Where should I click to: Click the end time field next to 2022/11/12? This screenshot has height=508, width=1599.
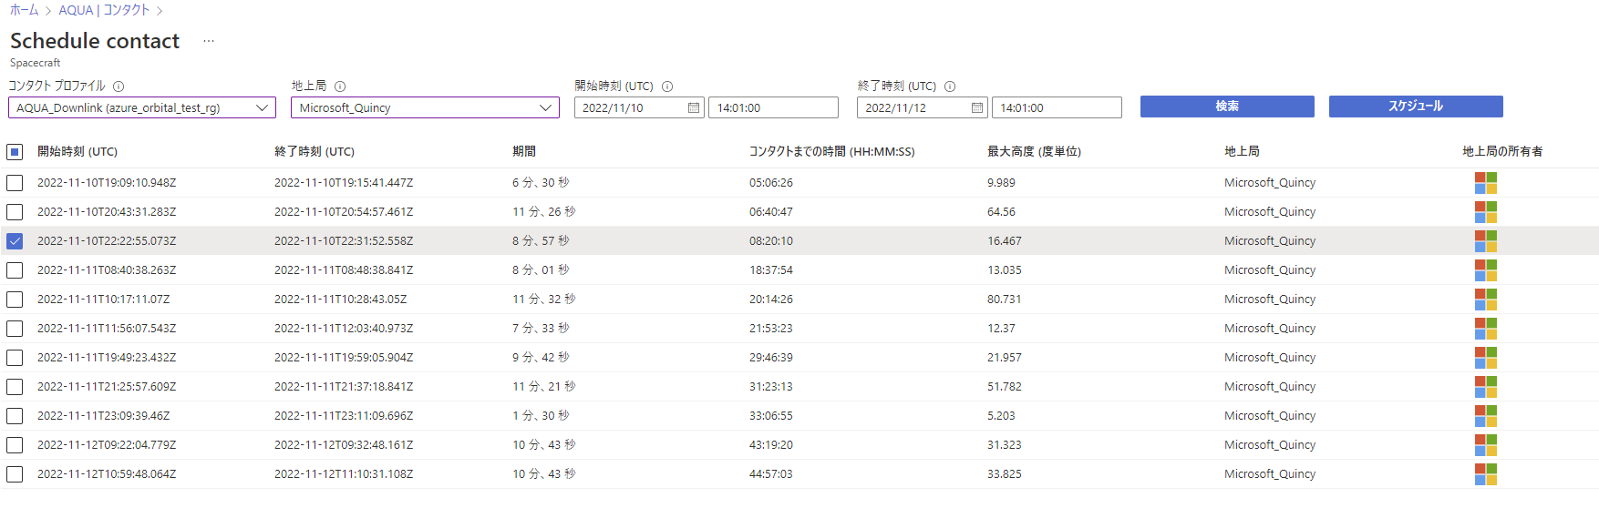tap(1057, 107)
